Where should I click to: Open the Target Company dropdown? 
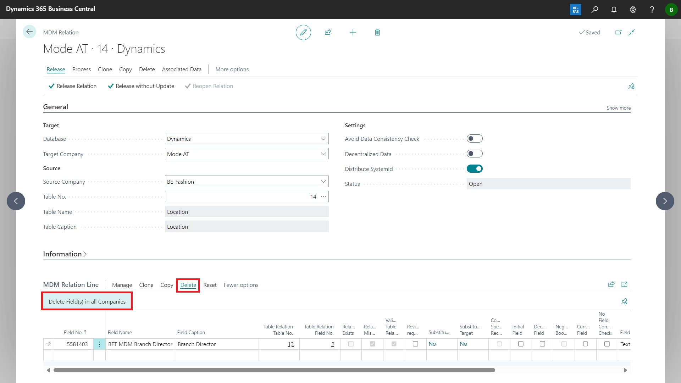click(323, 154)
